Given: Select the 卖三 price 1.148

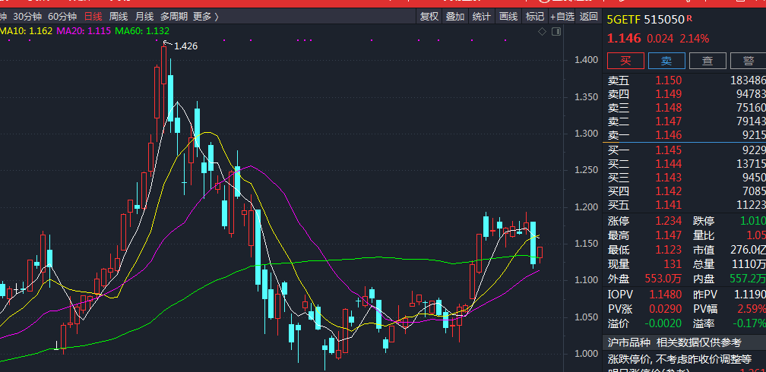Looking at the screenshot, I should click(x=668, y=107).
